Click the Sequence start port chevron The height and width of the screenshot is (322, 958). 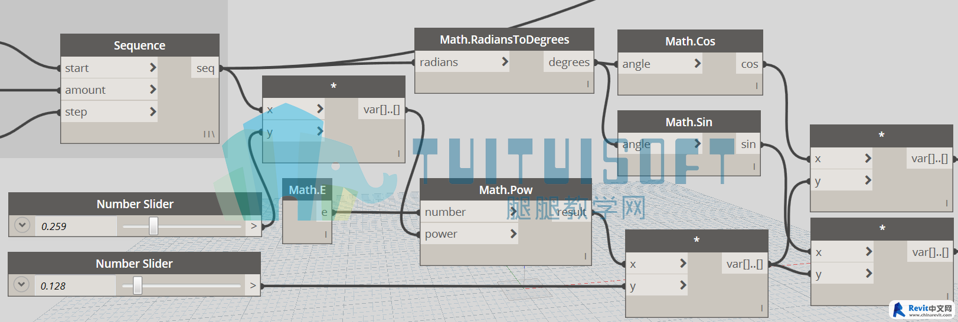pyautogui.click(x=153, y=68)
